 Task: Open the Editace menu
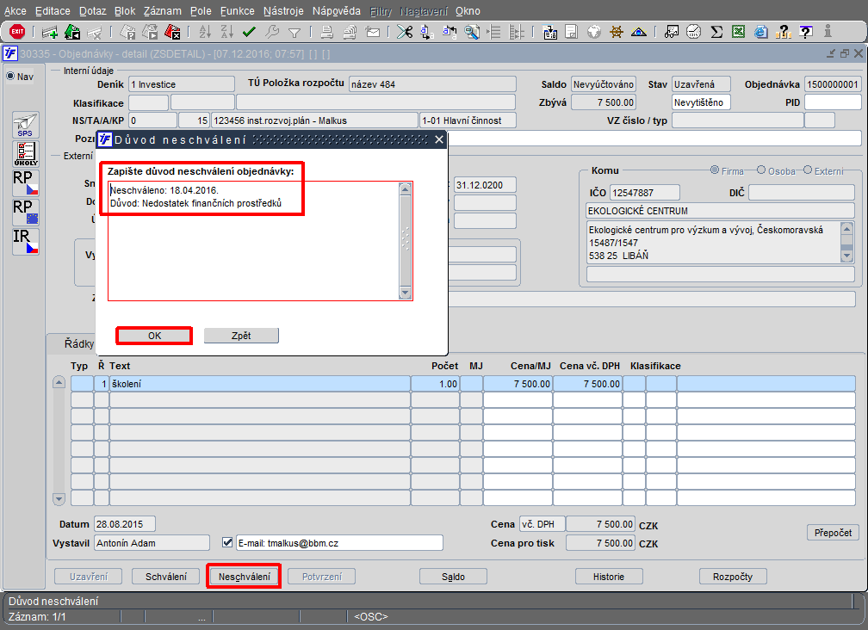click(x=53, y=11)
